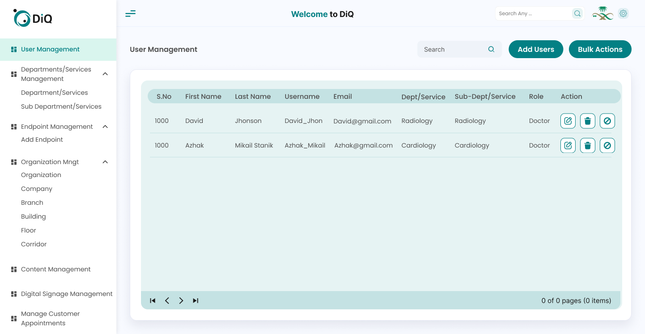Open User Management menu item
645x334 pixels.
point(58,50)
